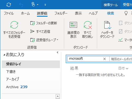Select 受信トレイ folder
Screen dimensions: 132x99
point(31,64)
